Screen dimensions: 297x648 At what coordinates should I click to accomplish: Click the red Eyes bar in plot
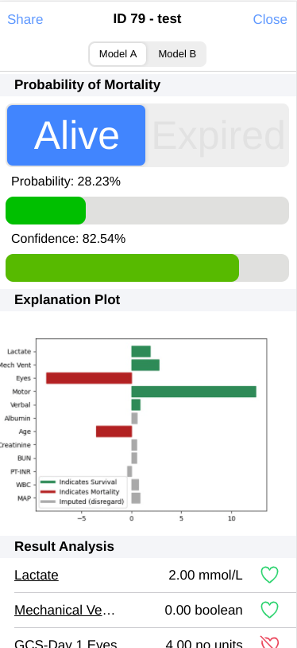point(89,378)
